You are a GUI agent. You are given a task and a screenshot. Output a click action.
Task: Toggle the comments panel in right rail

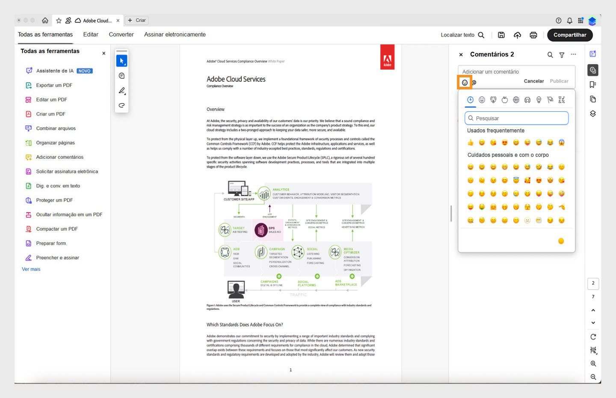[x=593, y=70]
